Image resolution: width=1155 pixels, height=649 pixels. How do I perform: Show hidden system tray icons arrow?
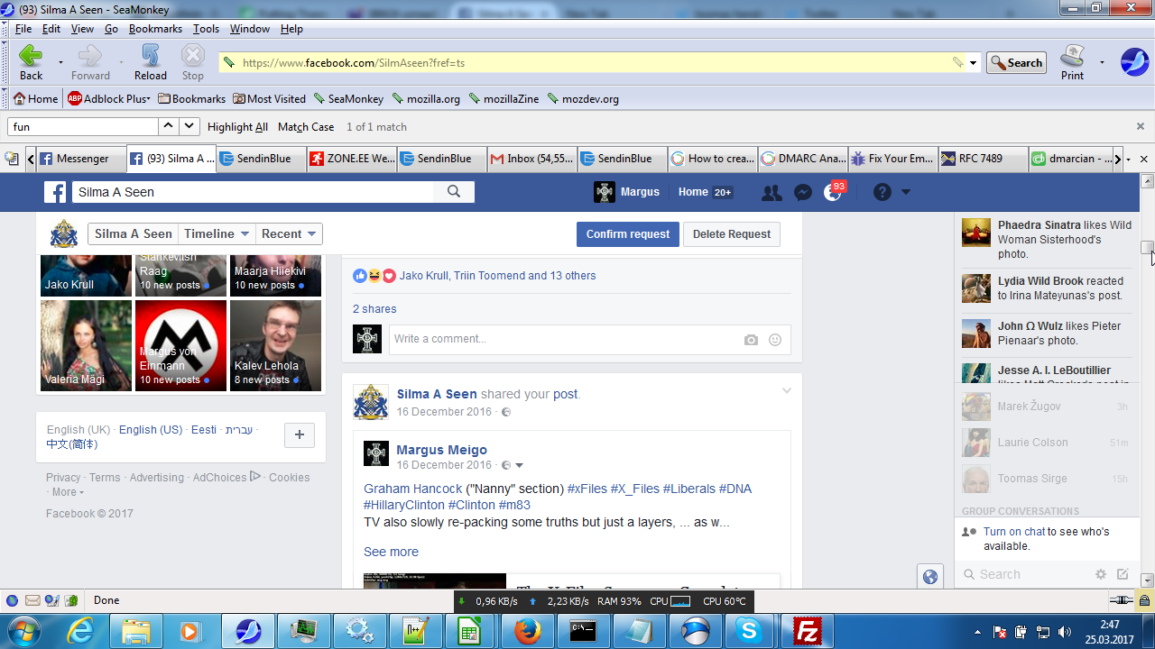(x=979, y=631)
